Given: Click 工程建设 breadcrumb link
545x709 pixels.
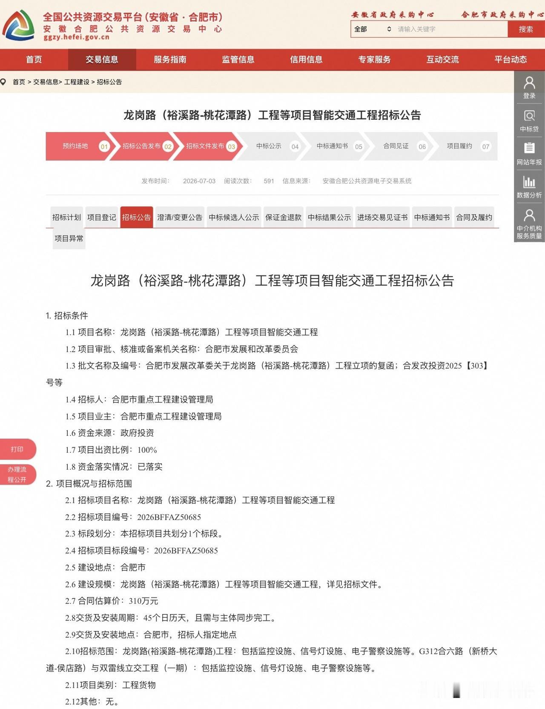Looking at the screenshot, I should point(77,82).
